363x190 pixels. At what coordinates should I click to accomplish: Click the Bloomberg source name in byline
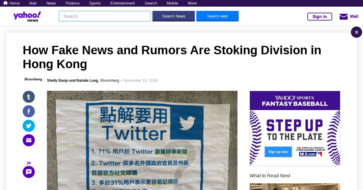(x=110, y=81)
